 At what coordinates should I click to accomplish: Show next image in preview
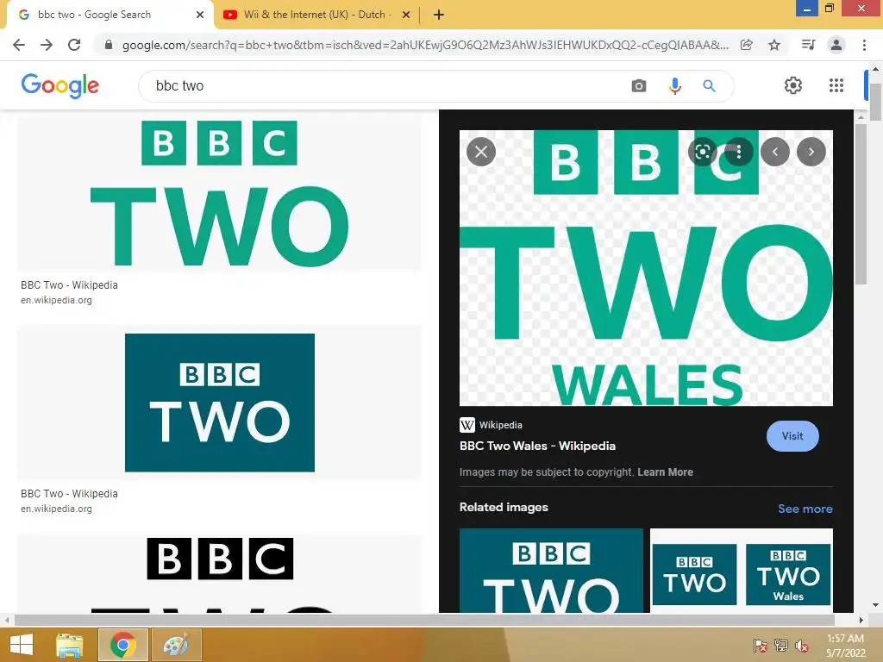(811, 152)
